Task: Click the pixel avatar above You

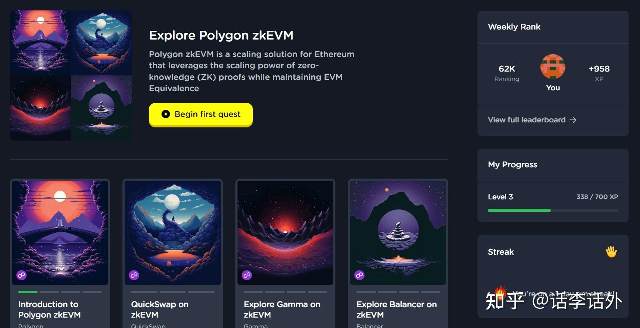Action: (x=553, y=67)
